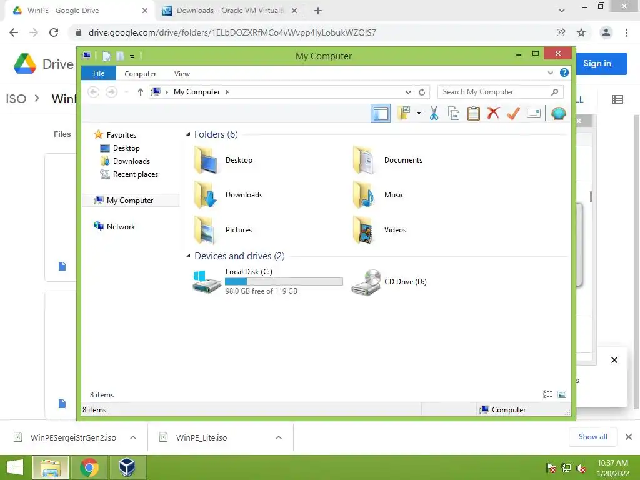Open the Computer ribbon tab
The image size is (640, 480).
coord(141,74)
